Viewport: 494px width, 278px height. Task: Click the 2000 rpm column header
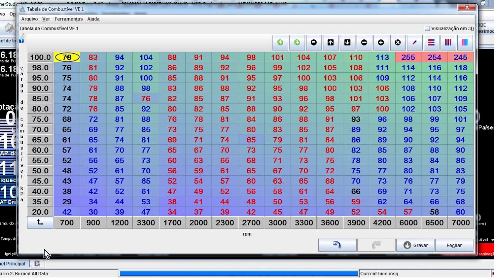(x=198, y=223)
